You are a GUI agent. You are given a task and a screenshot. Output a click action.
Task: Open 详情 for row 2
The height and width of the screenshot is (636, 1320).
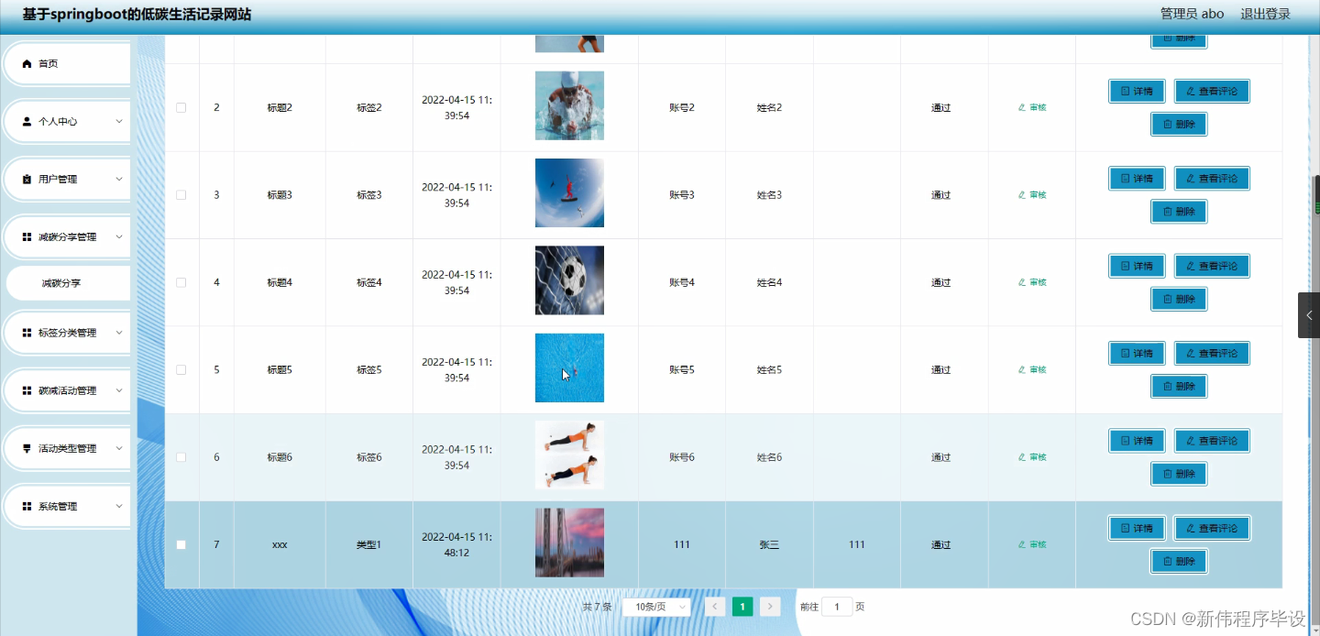pyautogui.click(x=1137, y=92)
